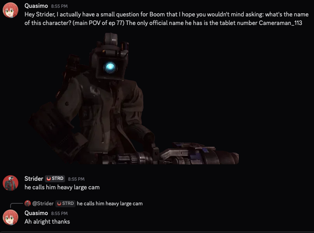The width and height of the screenshot is (314, 233).
Task: Click the 8:55 PM timestamp on Quasimo's first message
Action: (x=59, y=6)
